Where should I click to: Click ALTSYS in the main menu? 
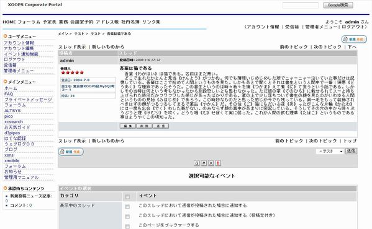(12, 111)
